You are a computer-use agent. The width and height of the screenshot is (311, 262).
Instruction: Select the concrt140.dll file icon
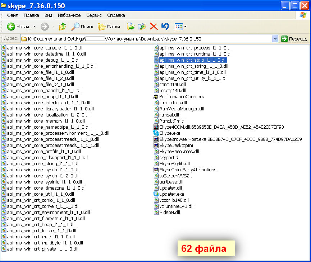(x=156, y=85)
